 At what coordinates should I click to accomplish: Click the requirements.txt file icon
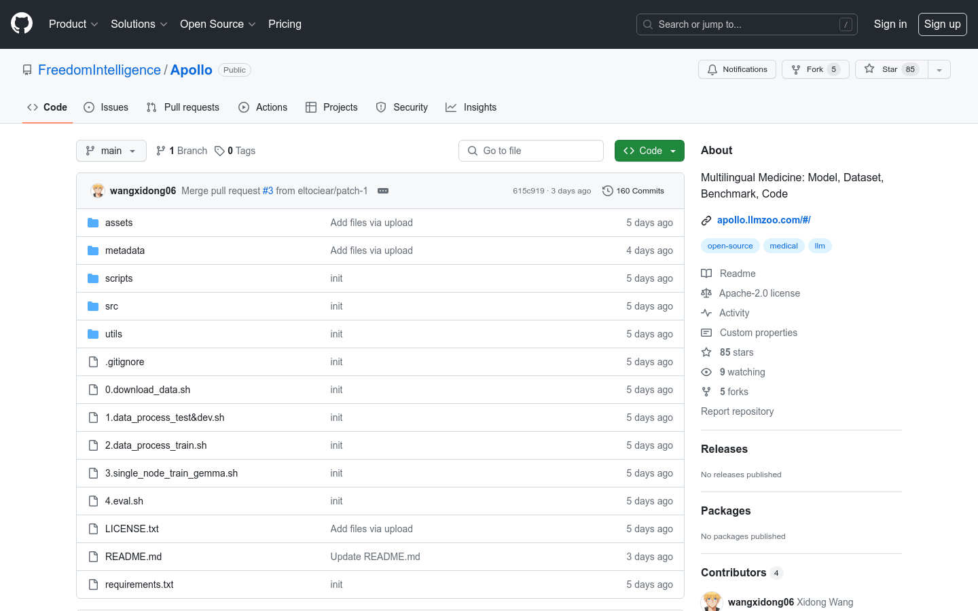click(x=94, y=585)
